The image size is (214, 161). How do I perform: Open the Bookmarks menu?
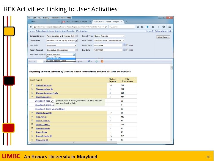point(55,18)
